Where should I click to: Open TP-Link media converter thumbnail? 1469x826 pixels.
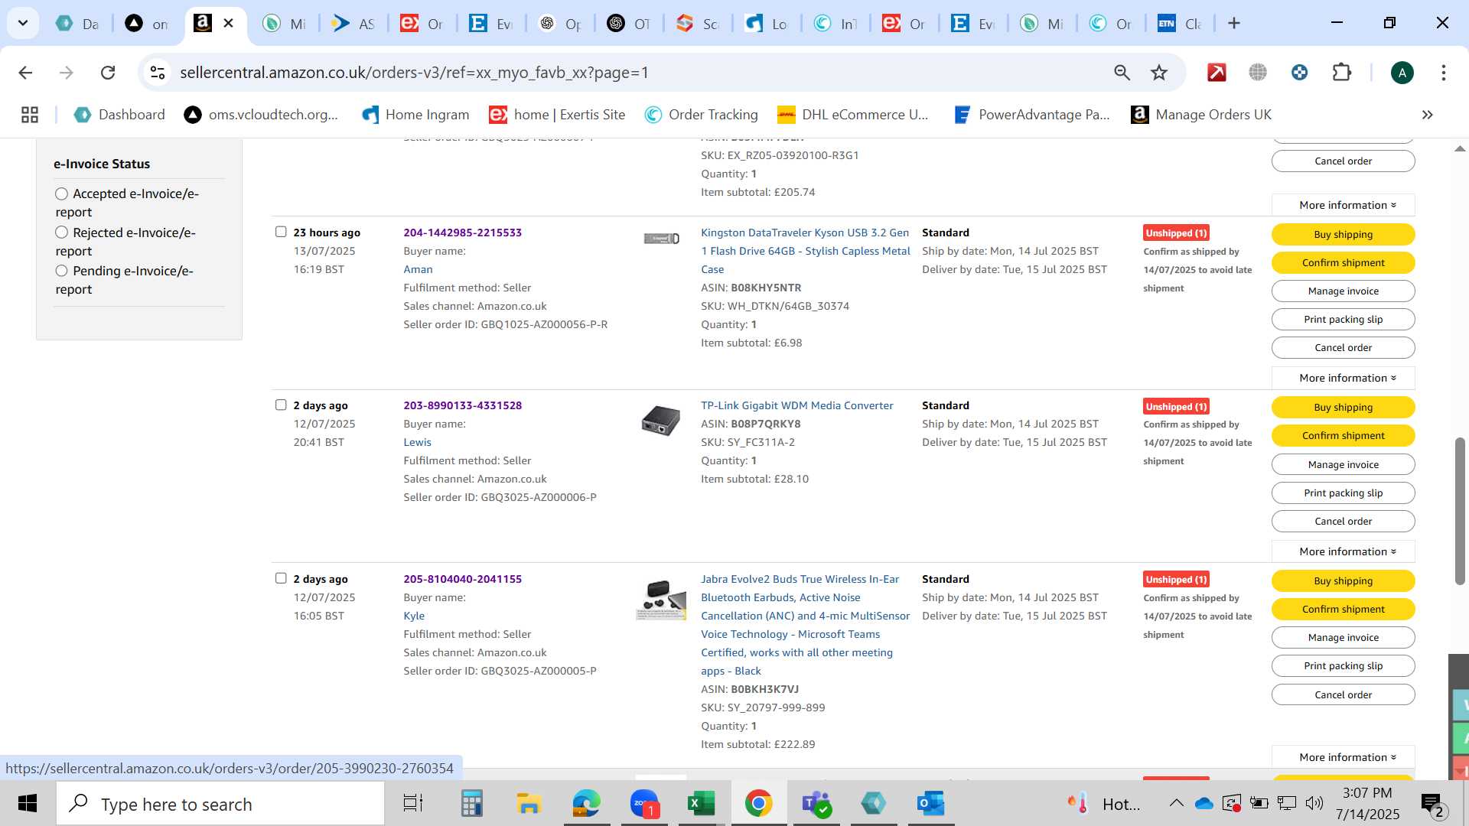pos(661,421)
